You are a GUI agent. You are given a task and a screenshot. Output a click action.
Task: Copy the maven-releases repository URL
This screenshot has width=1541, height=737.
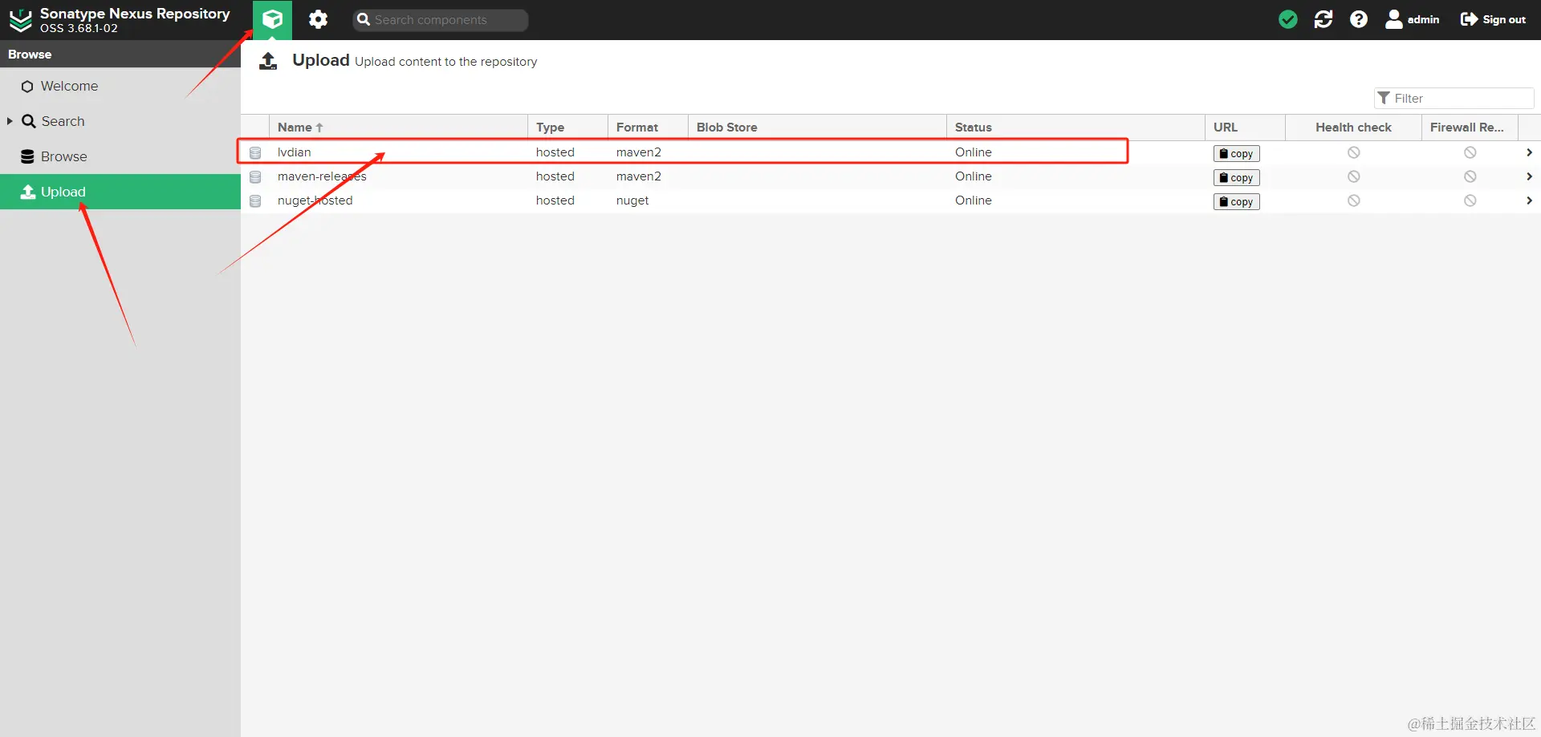click(x=1236, y=177)
